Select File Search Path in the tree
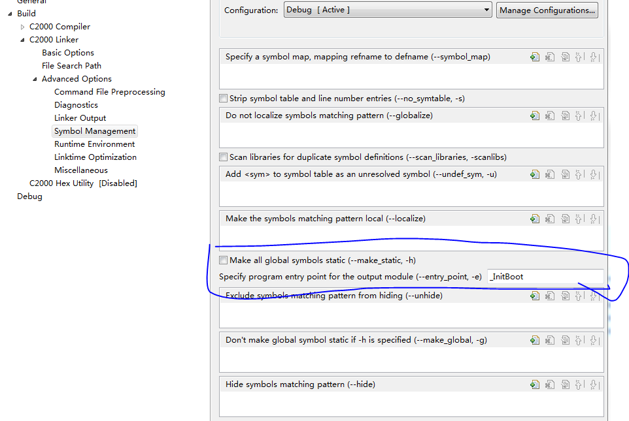The width and height of the screenshot is (629, 421). click(x=71, y=66)
